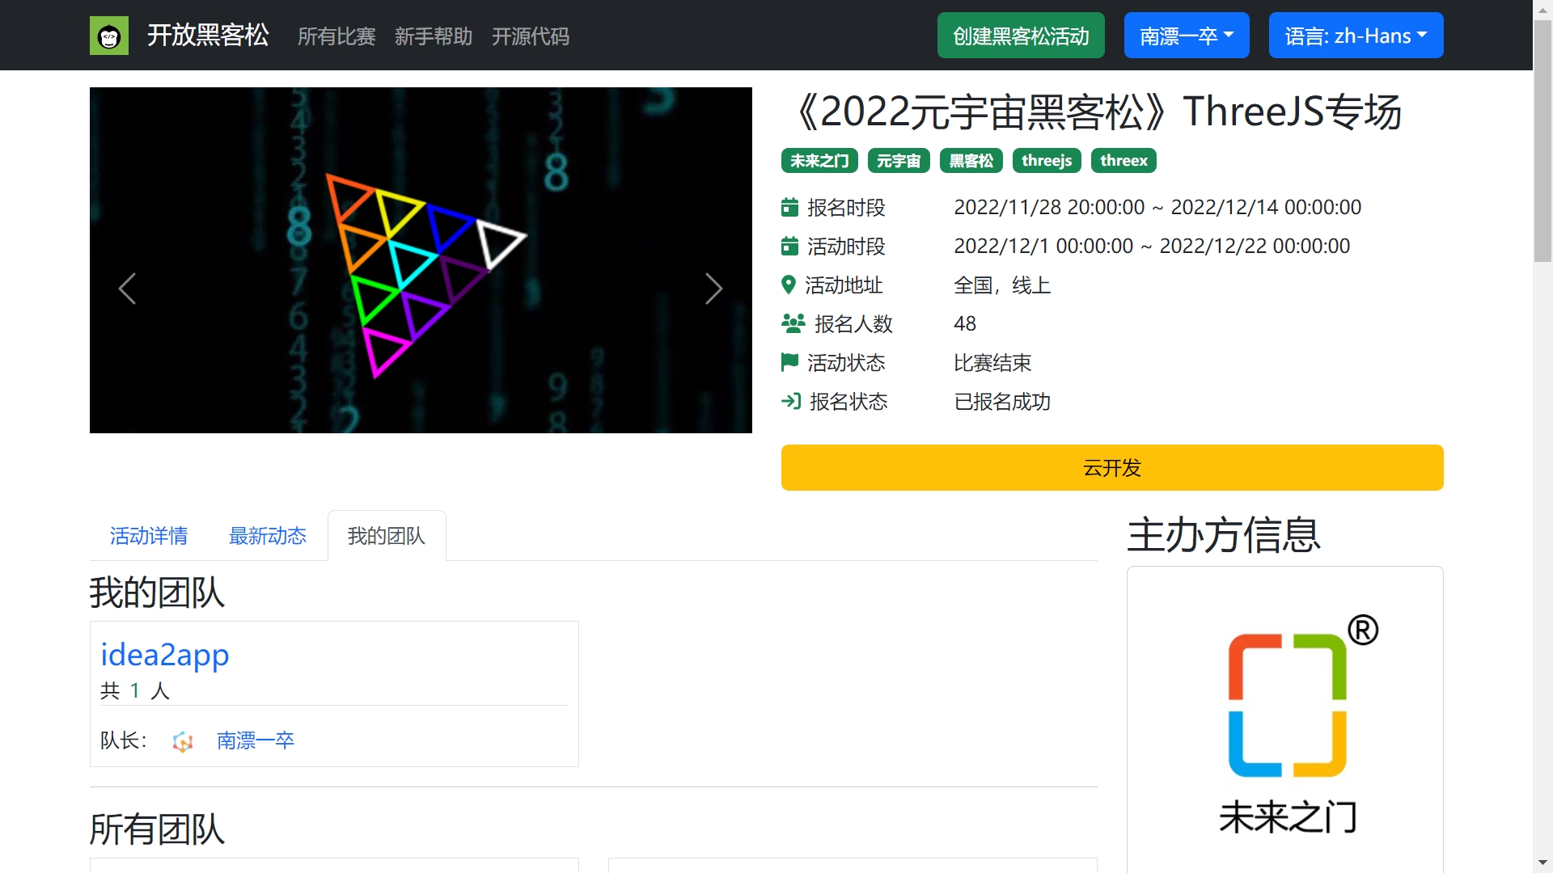Click the 比赛结束 status text
The height and width of the screenshot is (873, 1553).
[992, 363]
